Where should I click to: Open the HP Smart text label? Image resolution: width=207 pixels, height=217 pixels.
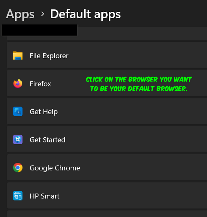coord(45,196)
